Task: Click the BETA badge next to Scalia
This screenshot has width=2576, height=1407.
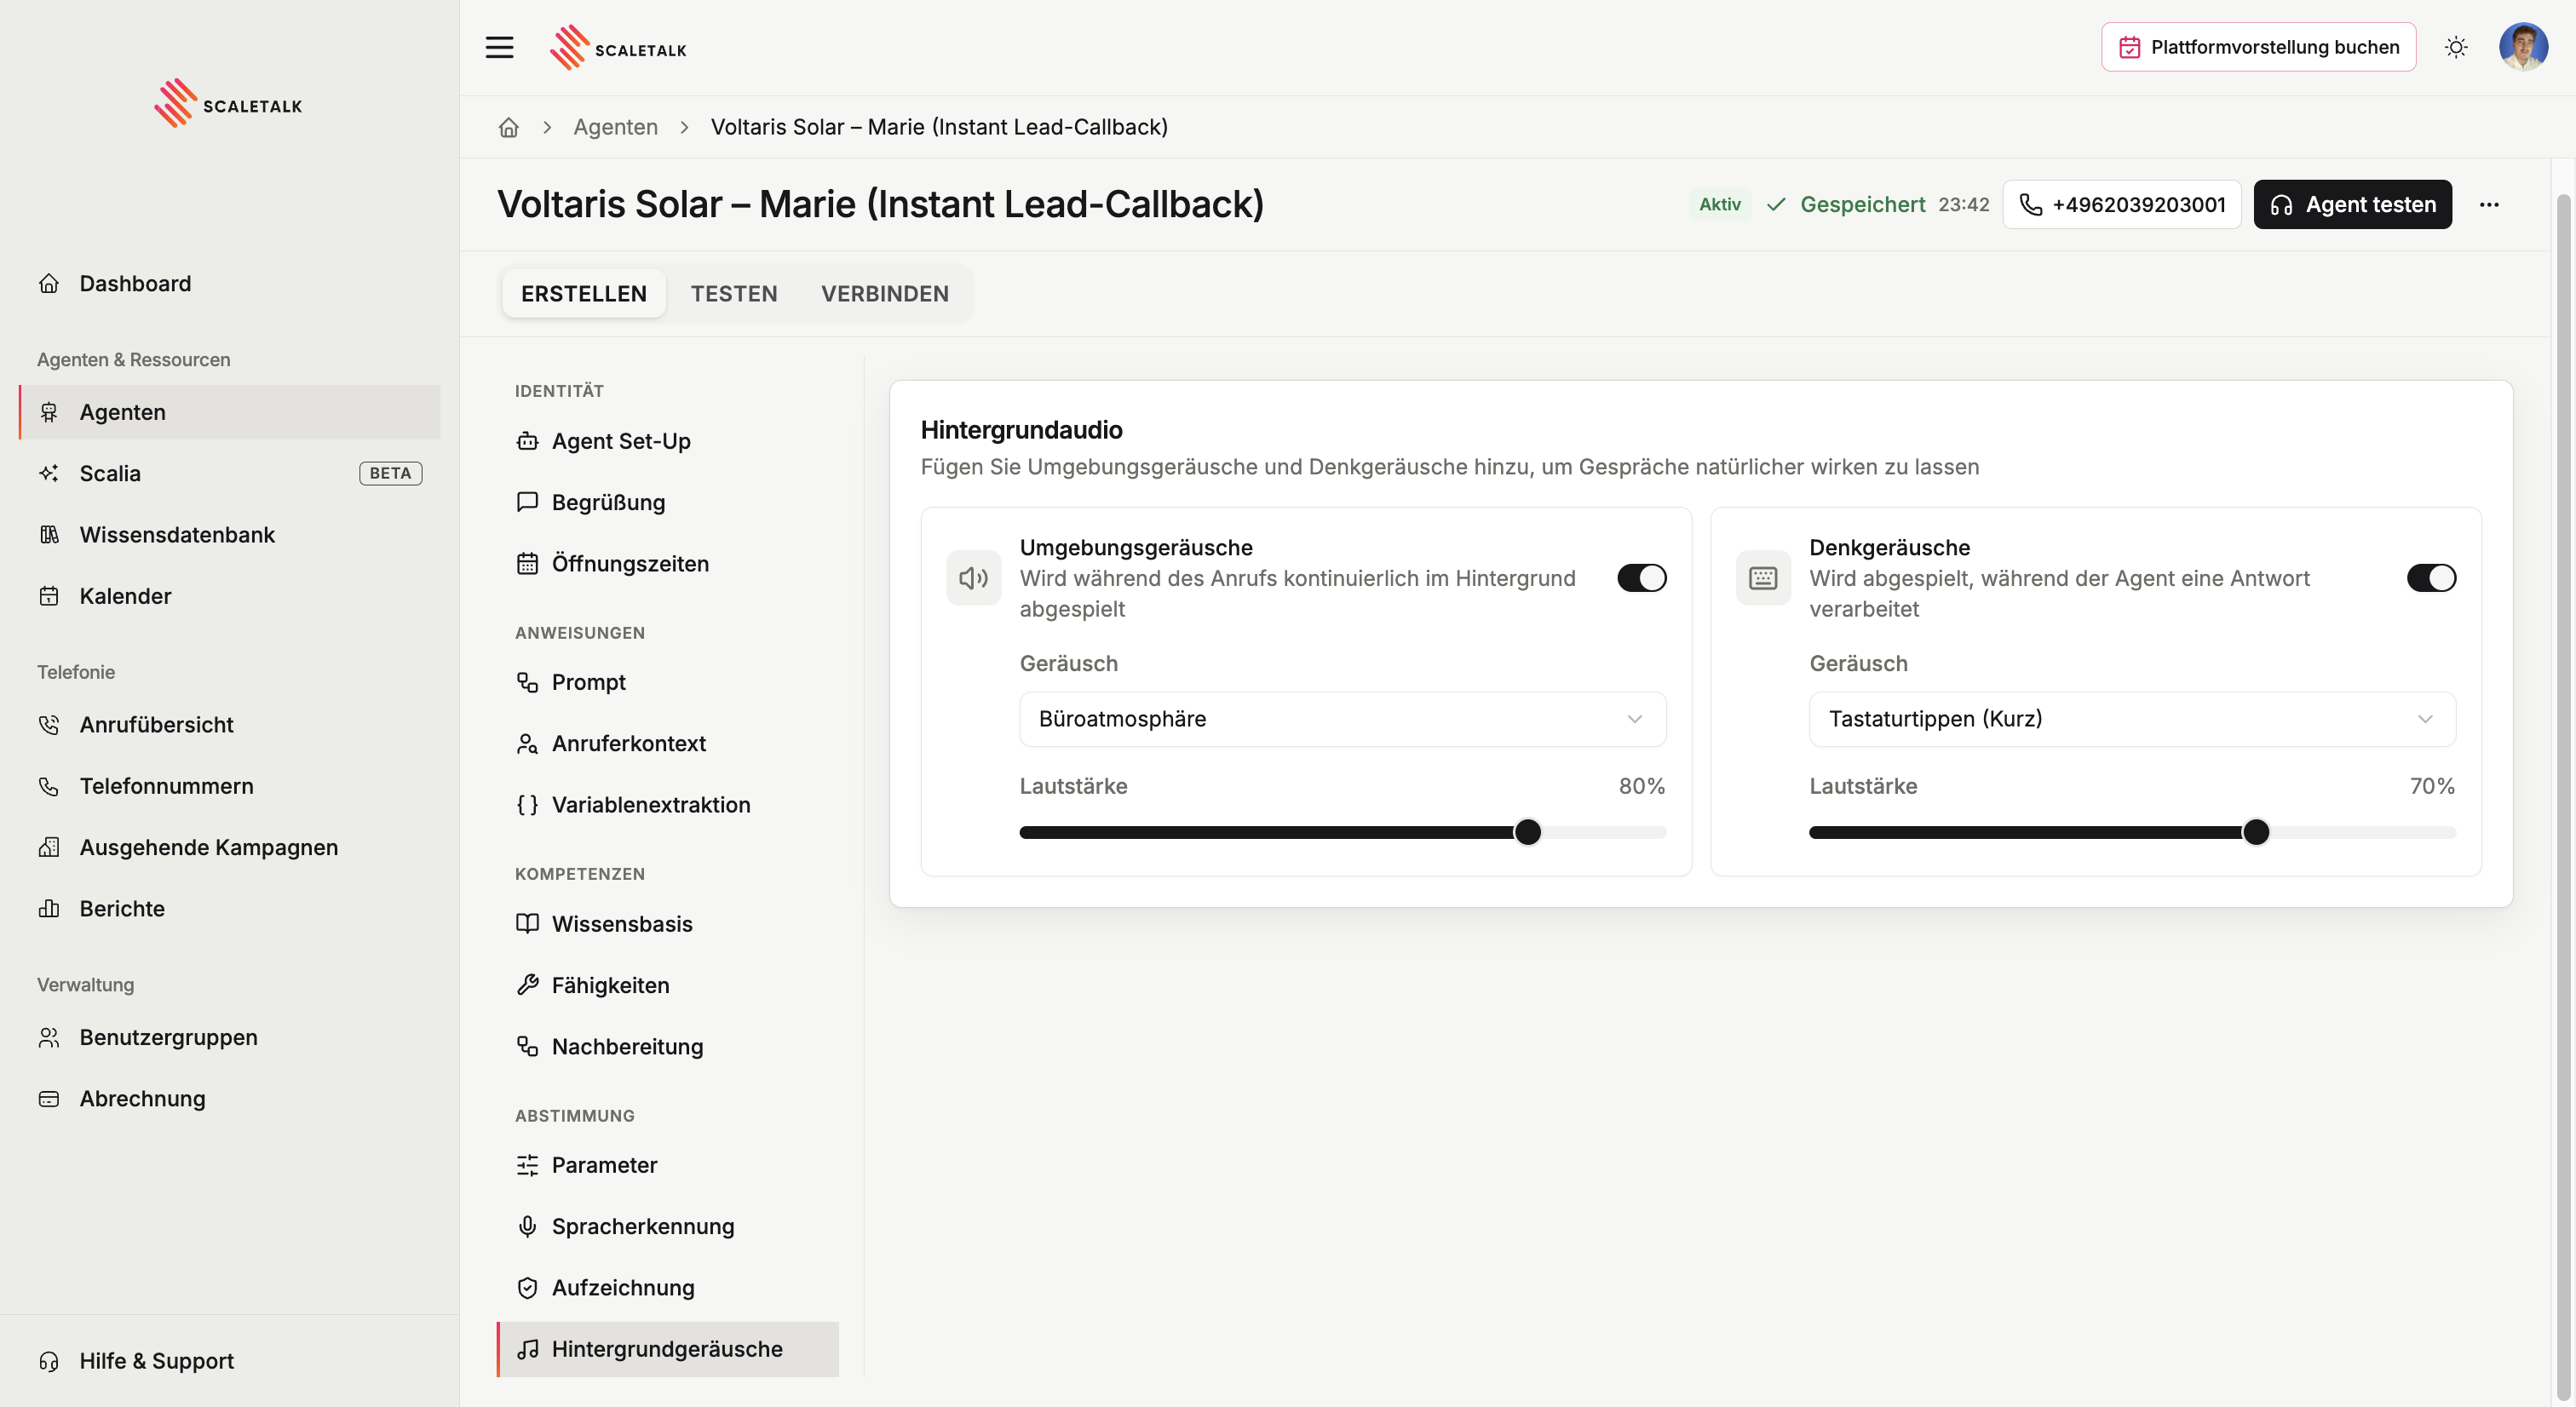Action: 390,473
